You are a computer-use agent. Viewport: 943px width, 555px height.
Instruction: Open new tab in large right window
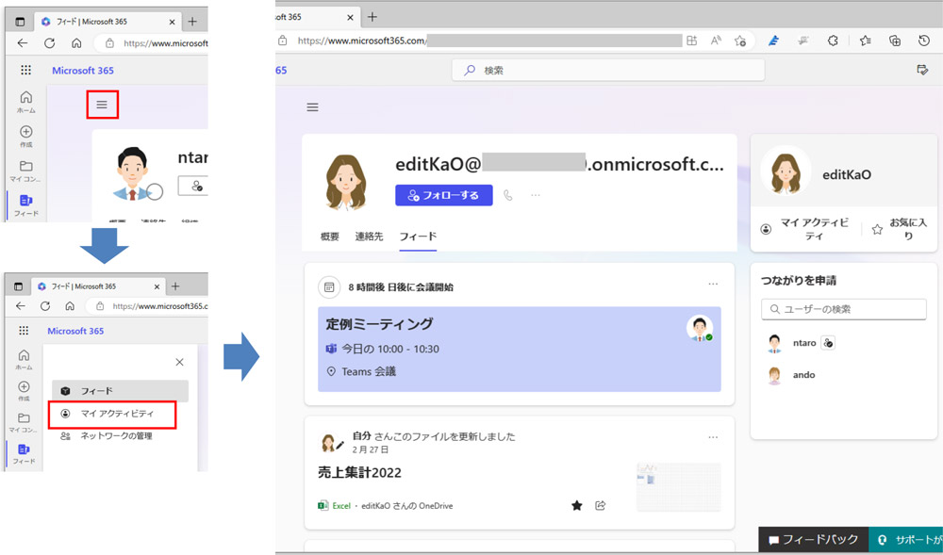372,17
